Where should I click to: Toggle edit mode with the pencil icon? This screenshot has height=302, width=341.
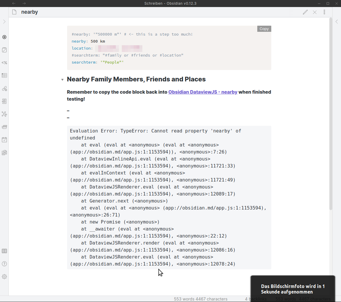[305, 12]
